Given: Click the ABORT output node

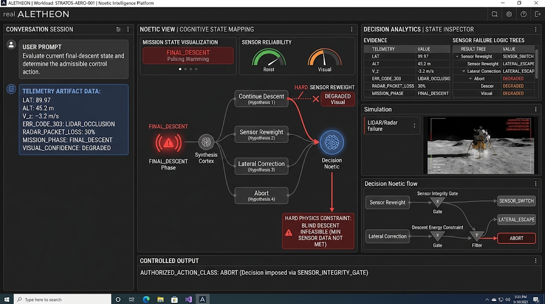Looking at the screenshot, I should point(516,239).
